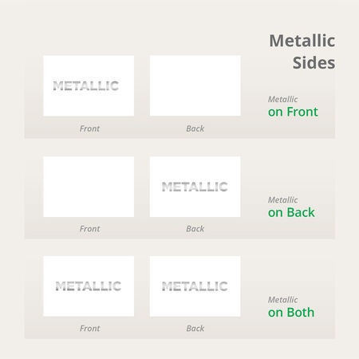The height and width of the screenshot is (359, 359).
Task: Select the blank front card in middle row
Action: pyautogui.click(x=89, y=187)
